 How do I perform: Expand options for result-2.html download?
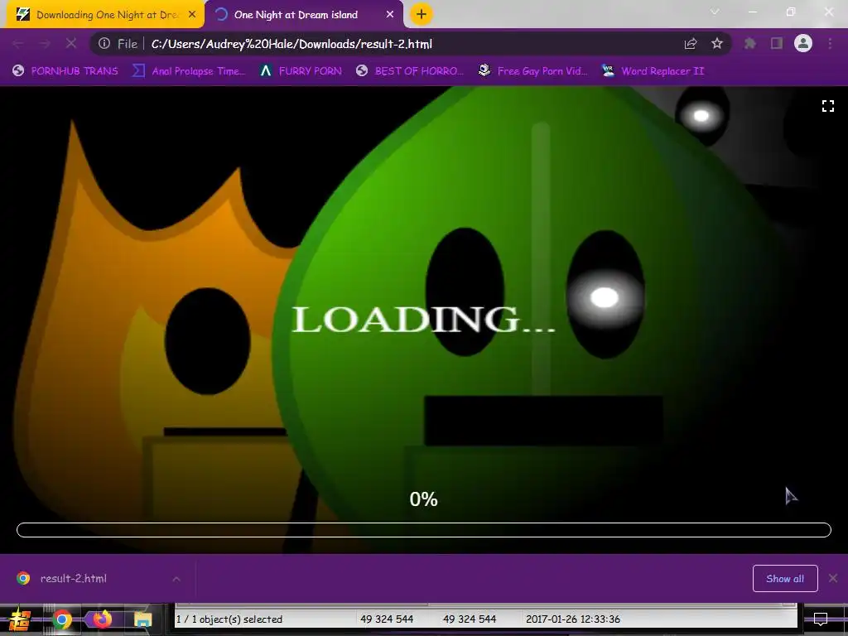click(x=176, y=579)
